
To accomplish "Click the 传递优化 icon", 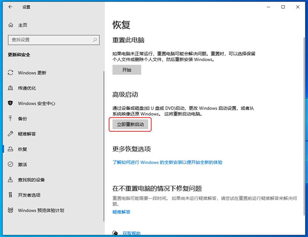I will (11, 88).
